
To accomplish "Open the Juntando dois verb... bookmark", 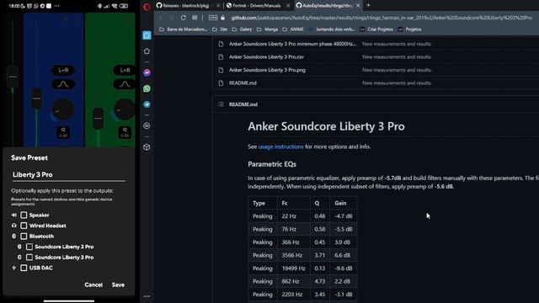I will tap(332, 29).
